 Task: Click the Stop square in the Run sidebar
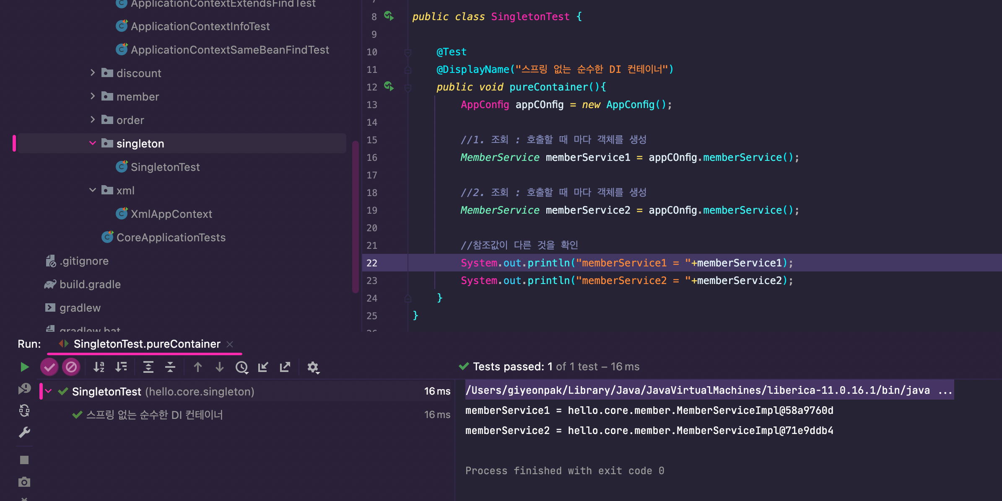pos(24,460)
